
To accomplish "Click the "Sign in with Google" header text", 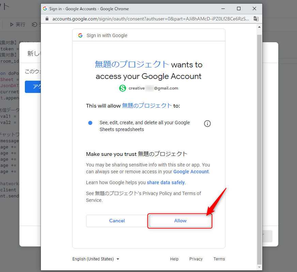I will [x=107, y=35].
